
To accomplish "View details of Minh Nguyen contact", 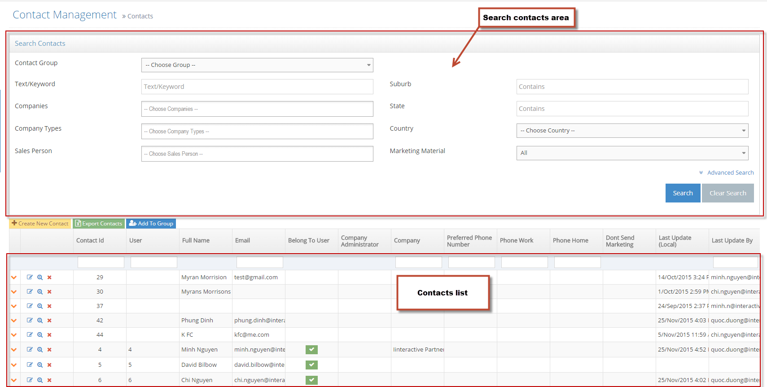I will tap(40, 350).
